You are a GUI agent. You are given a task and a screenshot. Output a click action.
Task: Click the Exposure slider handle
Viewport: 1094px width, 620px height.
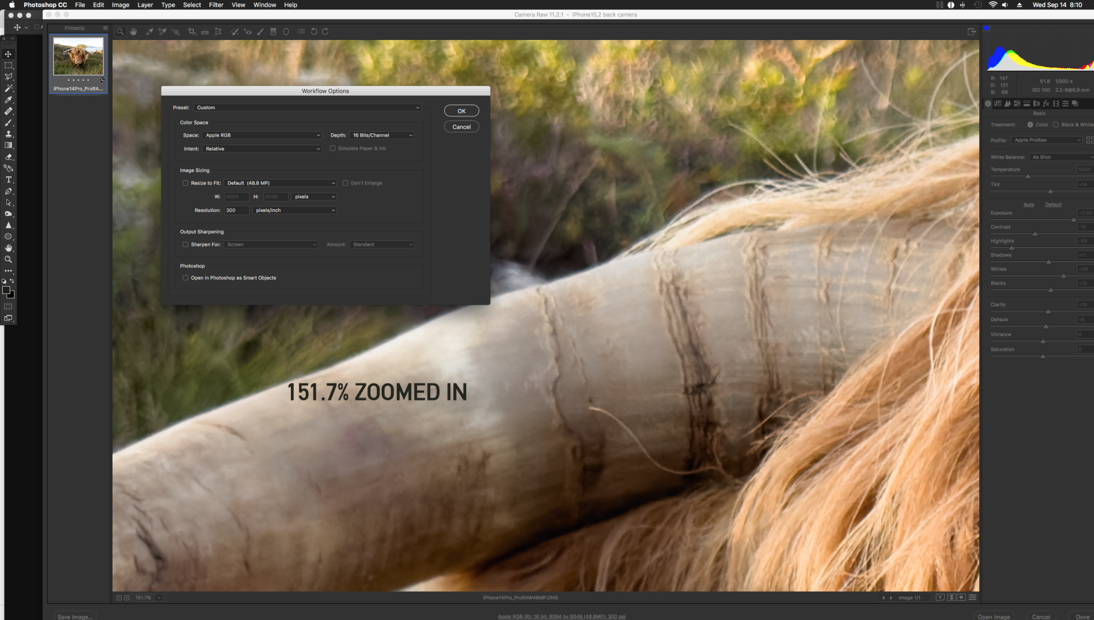point(1073,220)
